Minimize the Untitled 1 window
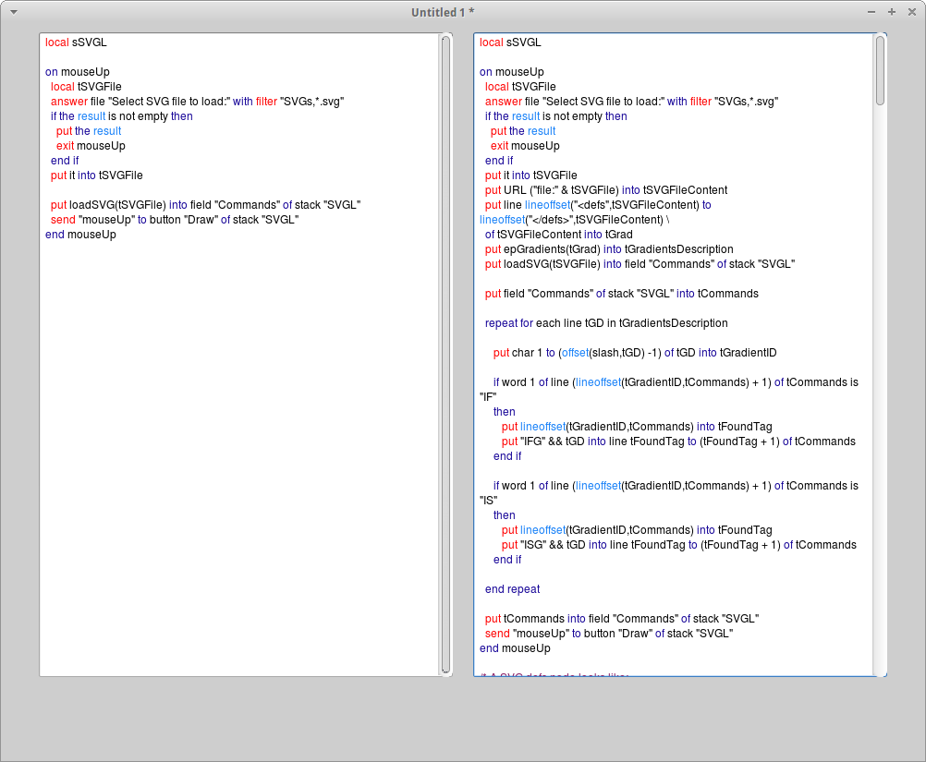Image resolution: width=926 pixels, height=762 pixels. point(871,12)
